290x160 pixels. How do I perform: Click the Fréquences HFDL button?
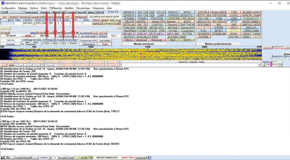point(88,41)
